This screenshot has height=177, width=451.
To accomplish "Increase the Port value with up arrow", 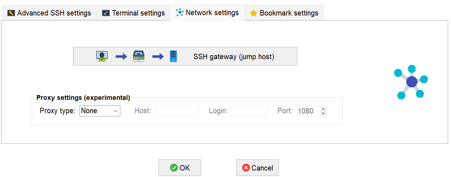I will pyautogui.click(x=323, y=109).
